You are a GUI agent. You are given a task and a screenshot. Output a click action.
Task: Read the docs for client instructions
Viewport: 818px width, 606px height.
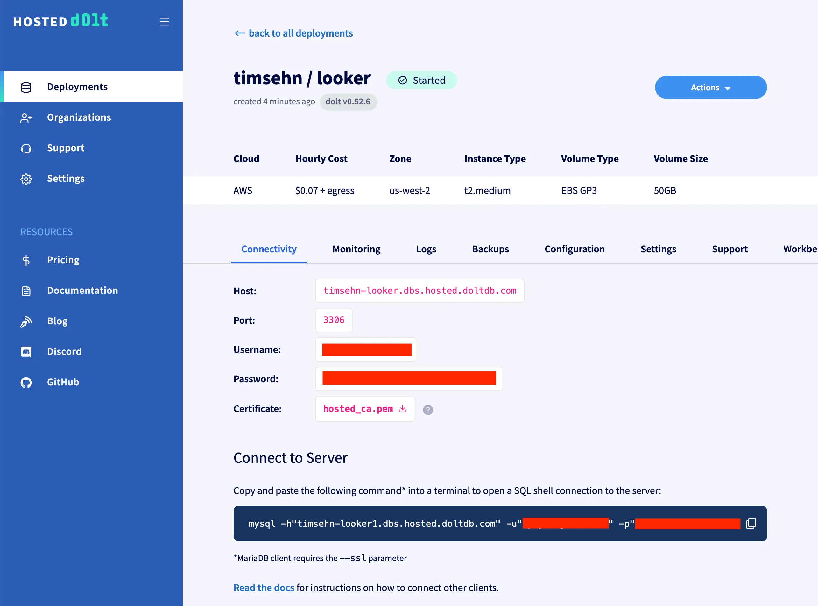click(x=263, y=587)
